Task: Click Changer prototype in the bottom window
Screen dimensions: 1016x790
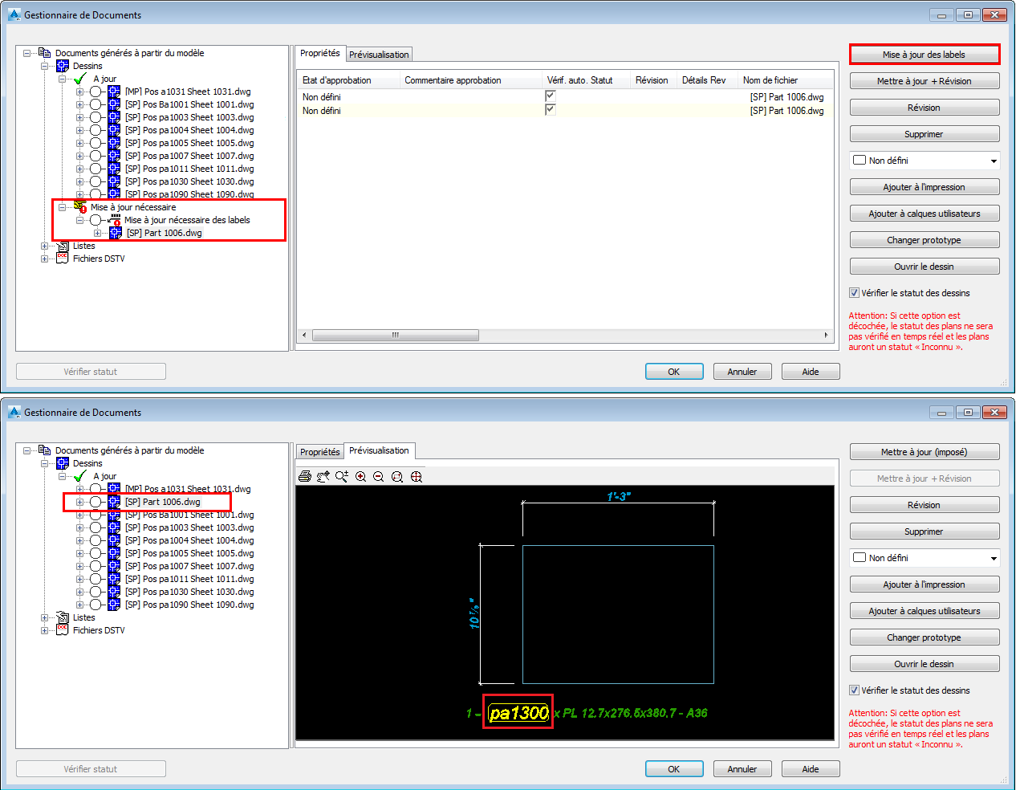Action: tap(925, 637)
